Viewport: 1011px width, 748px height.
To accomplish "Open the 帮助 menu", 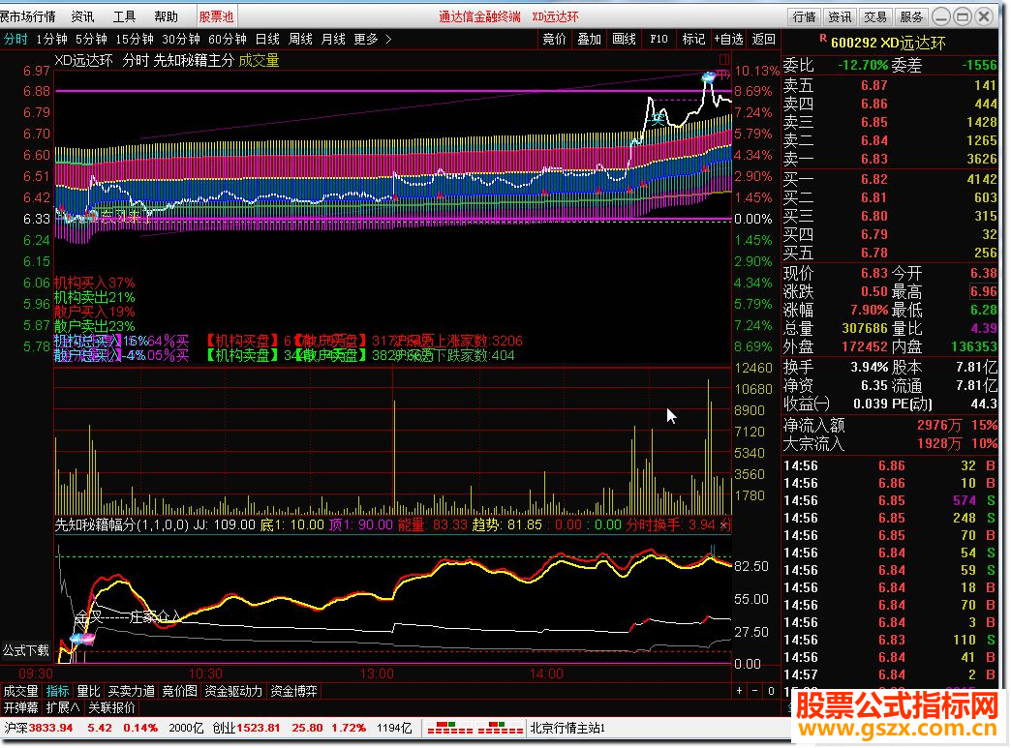I will coord(167,16).
